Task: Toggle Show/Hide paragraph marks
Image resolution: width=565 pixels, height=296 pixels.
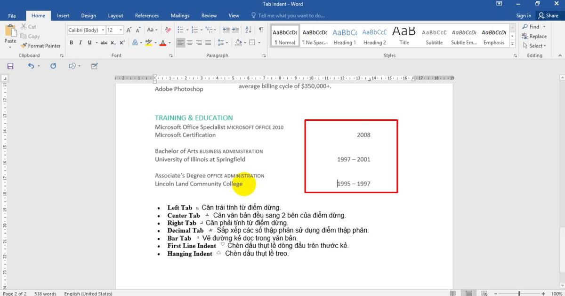Action: click(x=261, y=30)
